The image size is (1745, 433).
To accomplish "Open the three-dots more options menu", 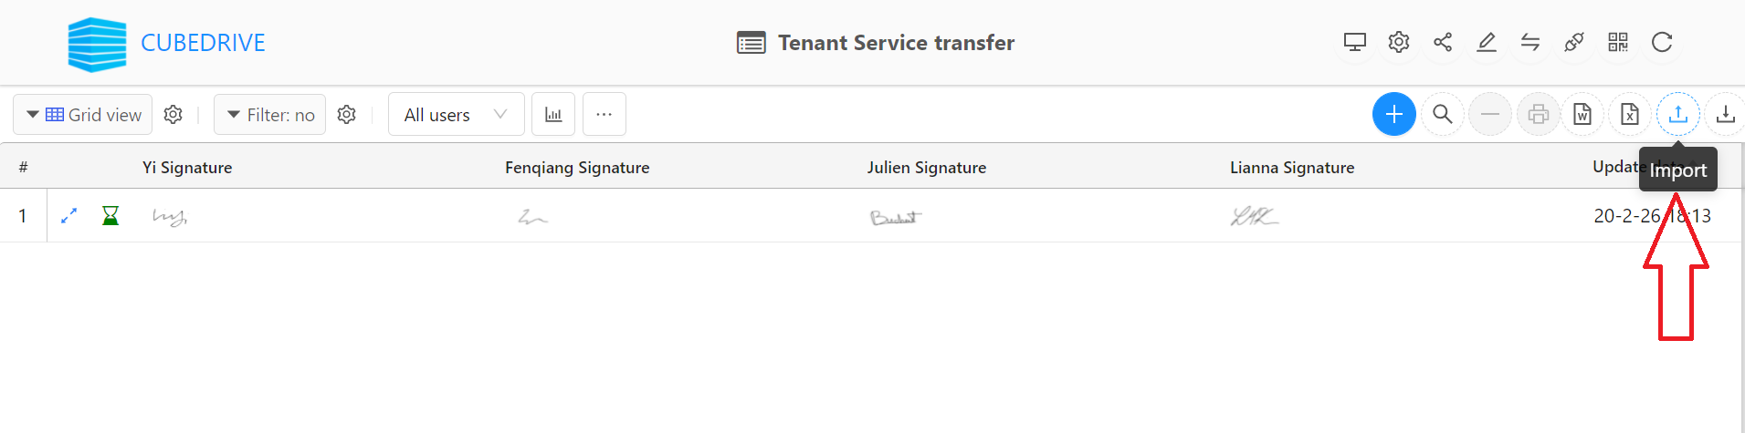I will (604, 114).
